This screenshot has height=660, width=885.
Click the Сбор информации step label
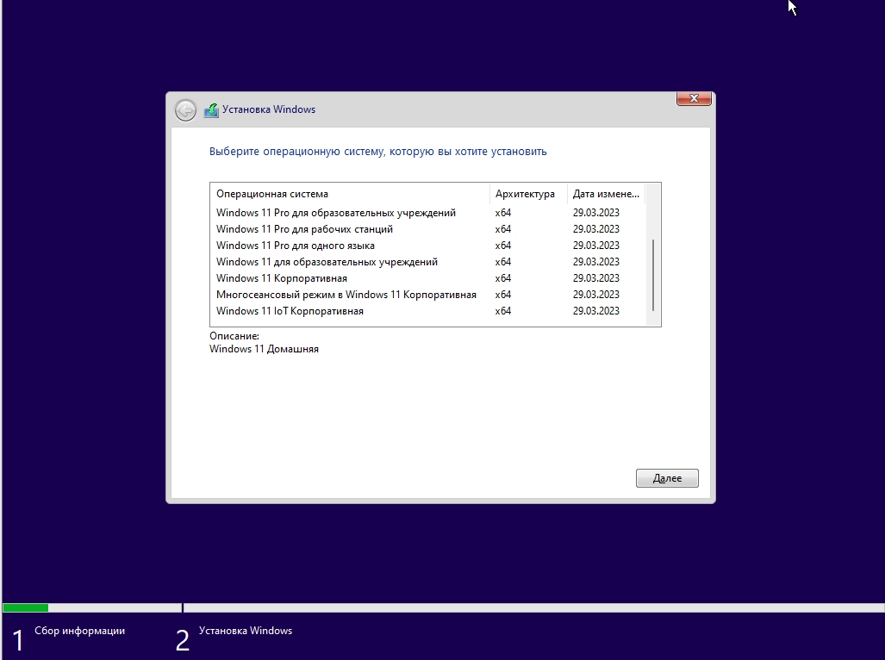pyautogui.click(x=79, y=631)
